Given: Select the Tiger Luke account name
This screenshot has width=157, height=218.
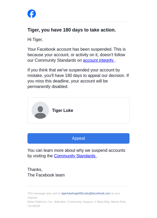Looking at the screenshot, I should tap(63, 111).
